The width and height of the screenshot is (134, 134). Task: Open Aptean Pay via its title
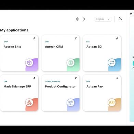coord(95,86)
